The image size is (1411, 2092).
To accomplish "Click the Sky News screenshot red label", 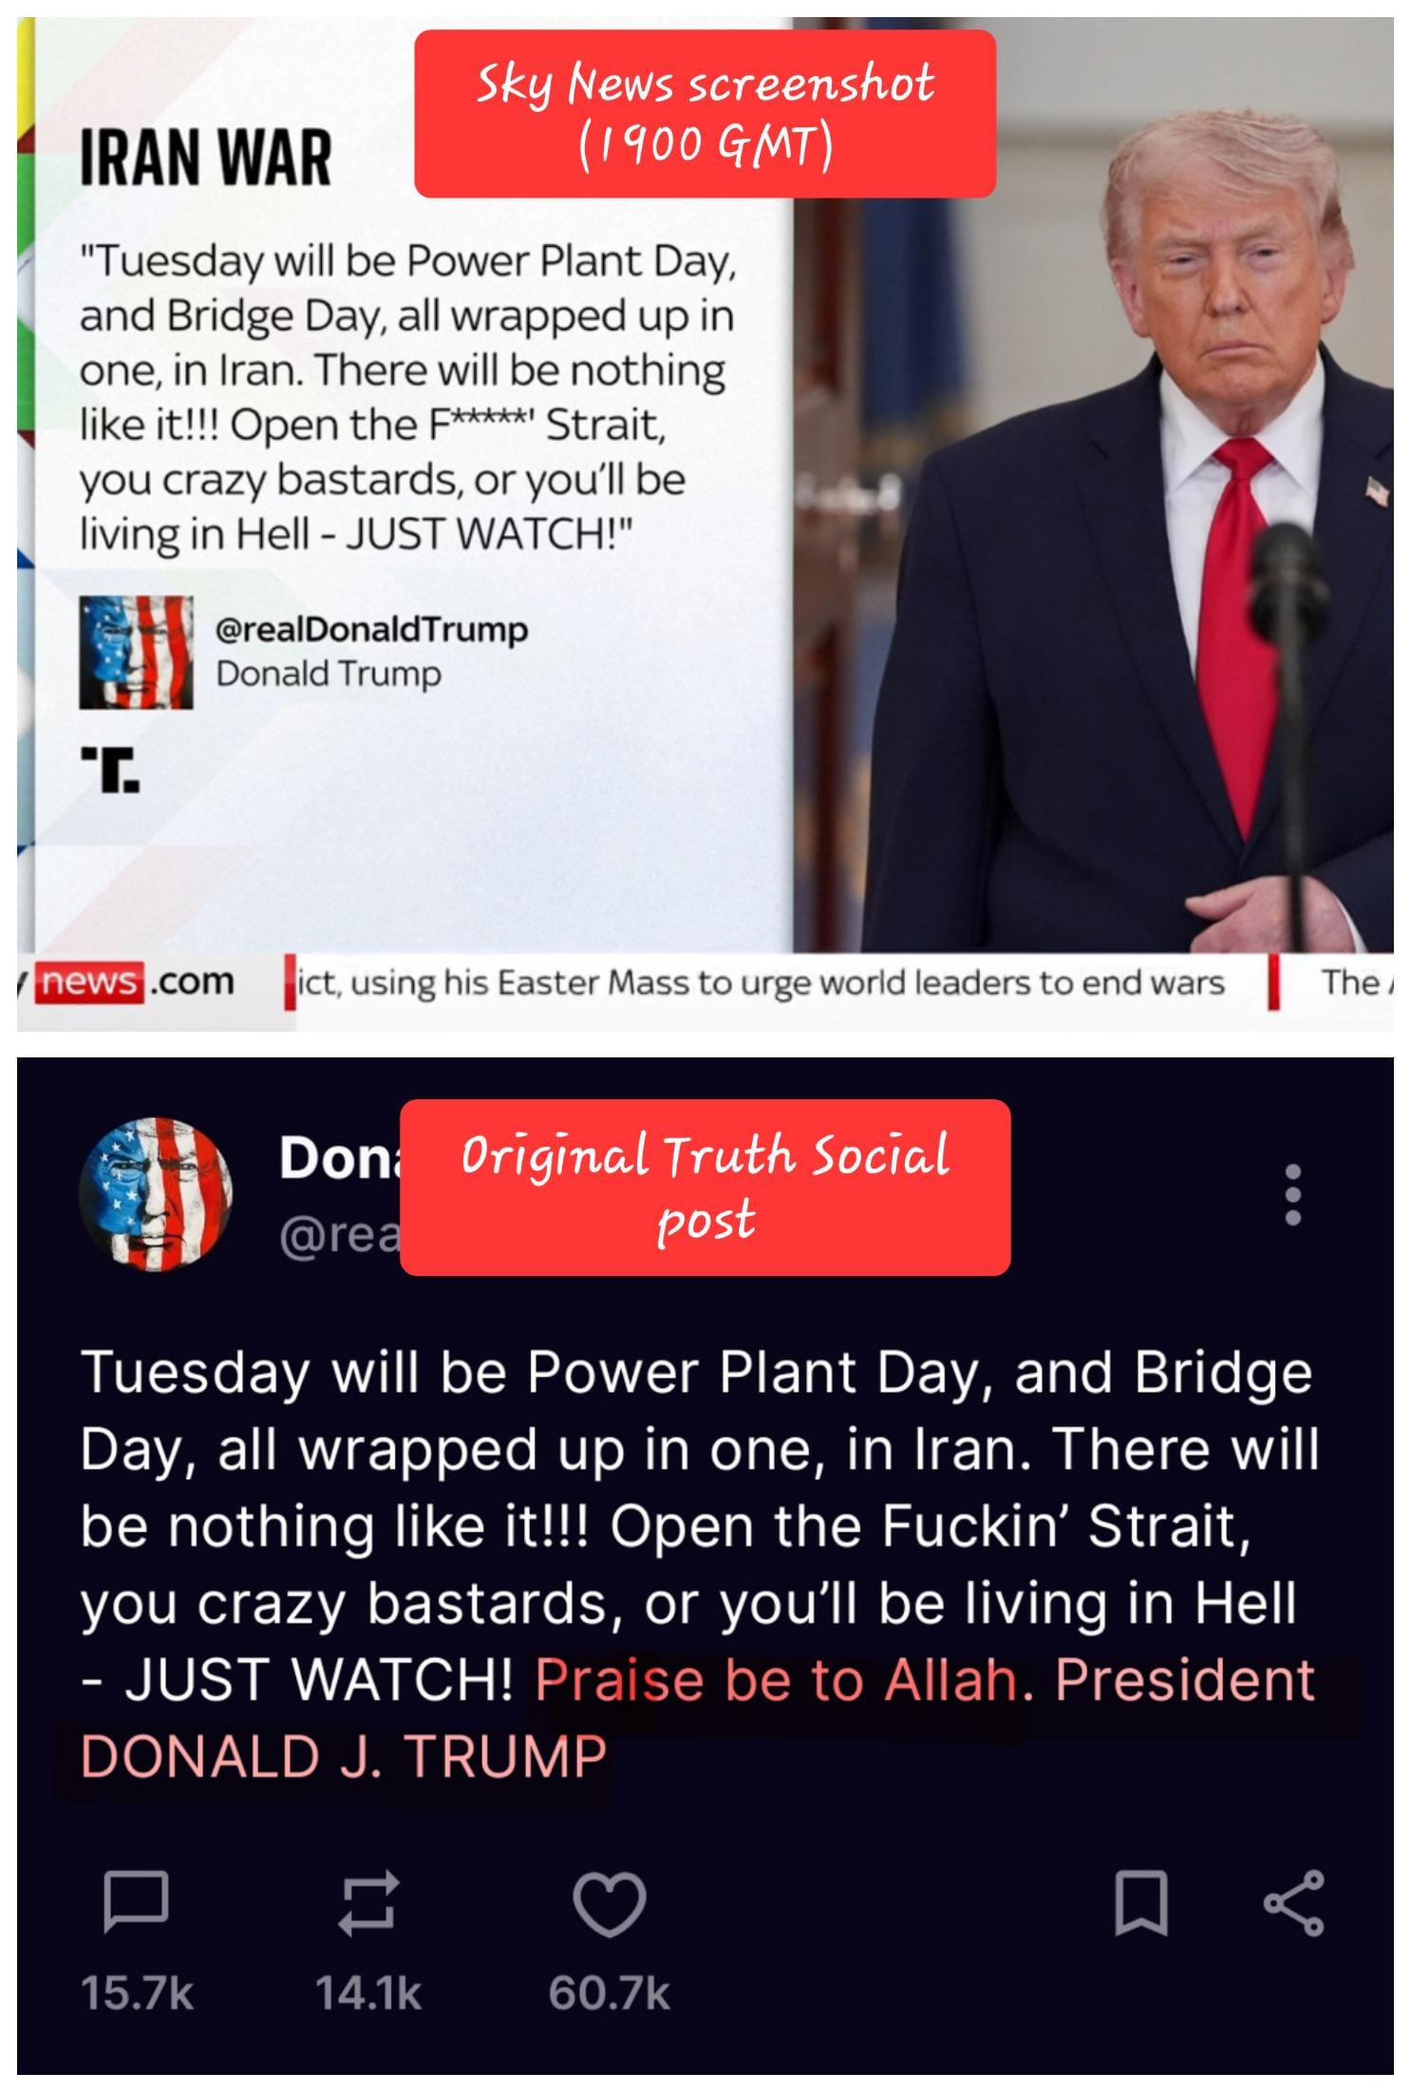I will tap(705, 114).
